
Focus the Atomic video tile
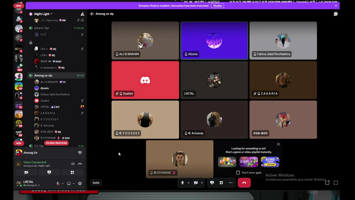214,41
